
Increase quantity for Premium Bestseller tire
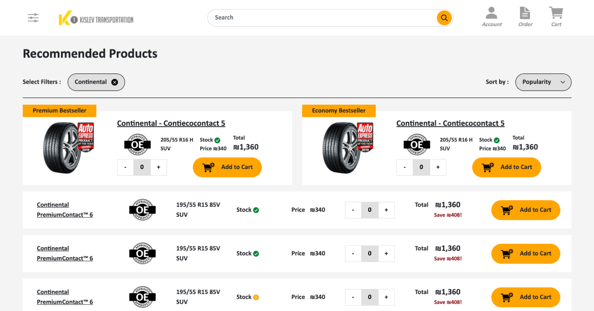pyautogui.click(x=158, y=167)
